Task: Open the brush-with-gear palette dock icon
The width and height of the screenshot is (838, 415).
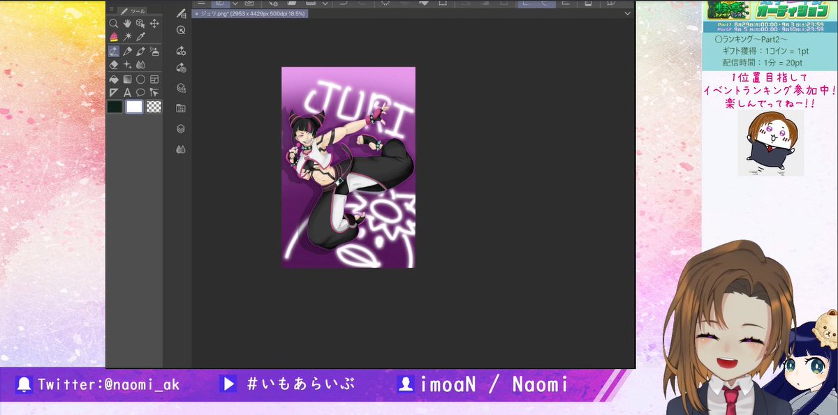Action: 181,50
